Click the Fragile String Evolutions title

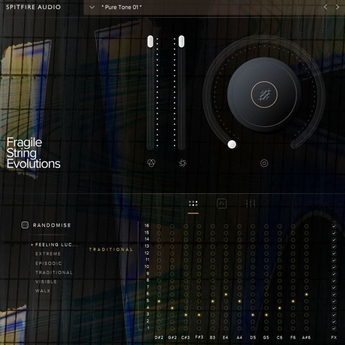pyautogui.click(x=34, y=153)
